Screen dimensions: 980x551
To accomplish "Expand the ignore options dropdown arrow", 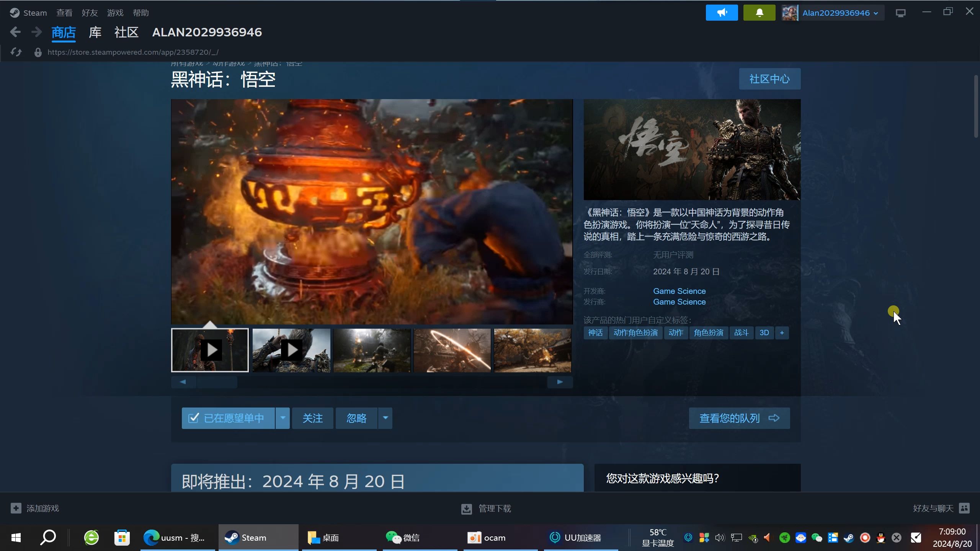I will click(385, 418).
